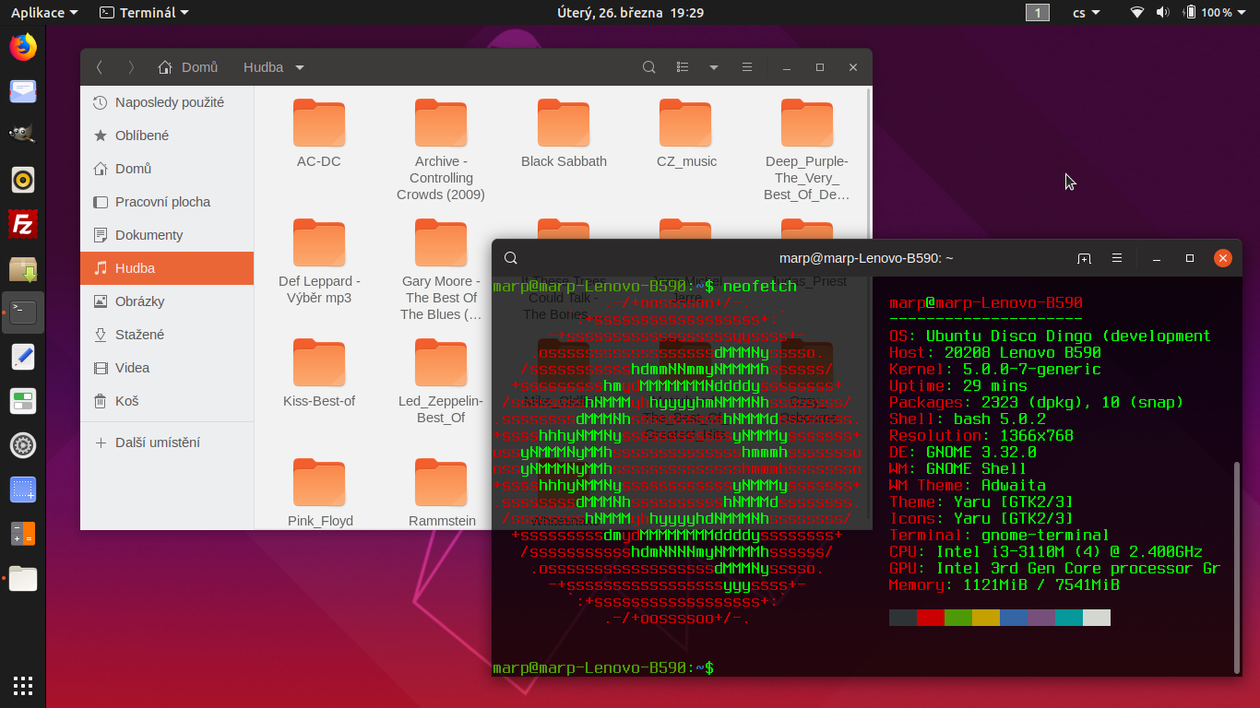This screenshot has width=1260, height=708.
Task: Open system Settings gear in dock
Action: 23,445
